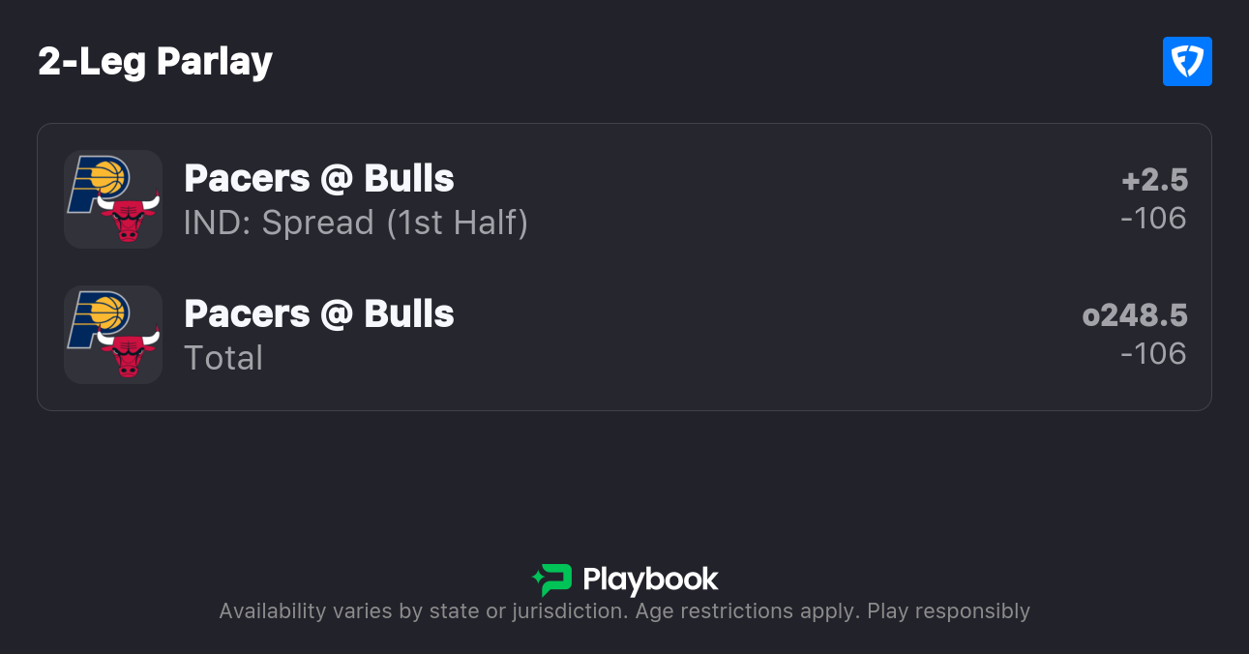
Task: Open the "Pacers @ Bulls" Total leg title
Action: 318,314
